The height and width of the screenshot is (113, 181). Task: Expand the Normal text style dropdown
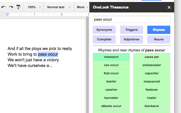click(59, 7)
